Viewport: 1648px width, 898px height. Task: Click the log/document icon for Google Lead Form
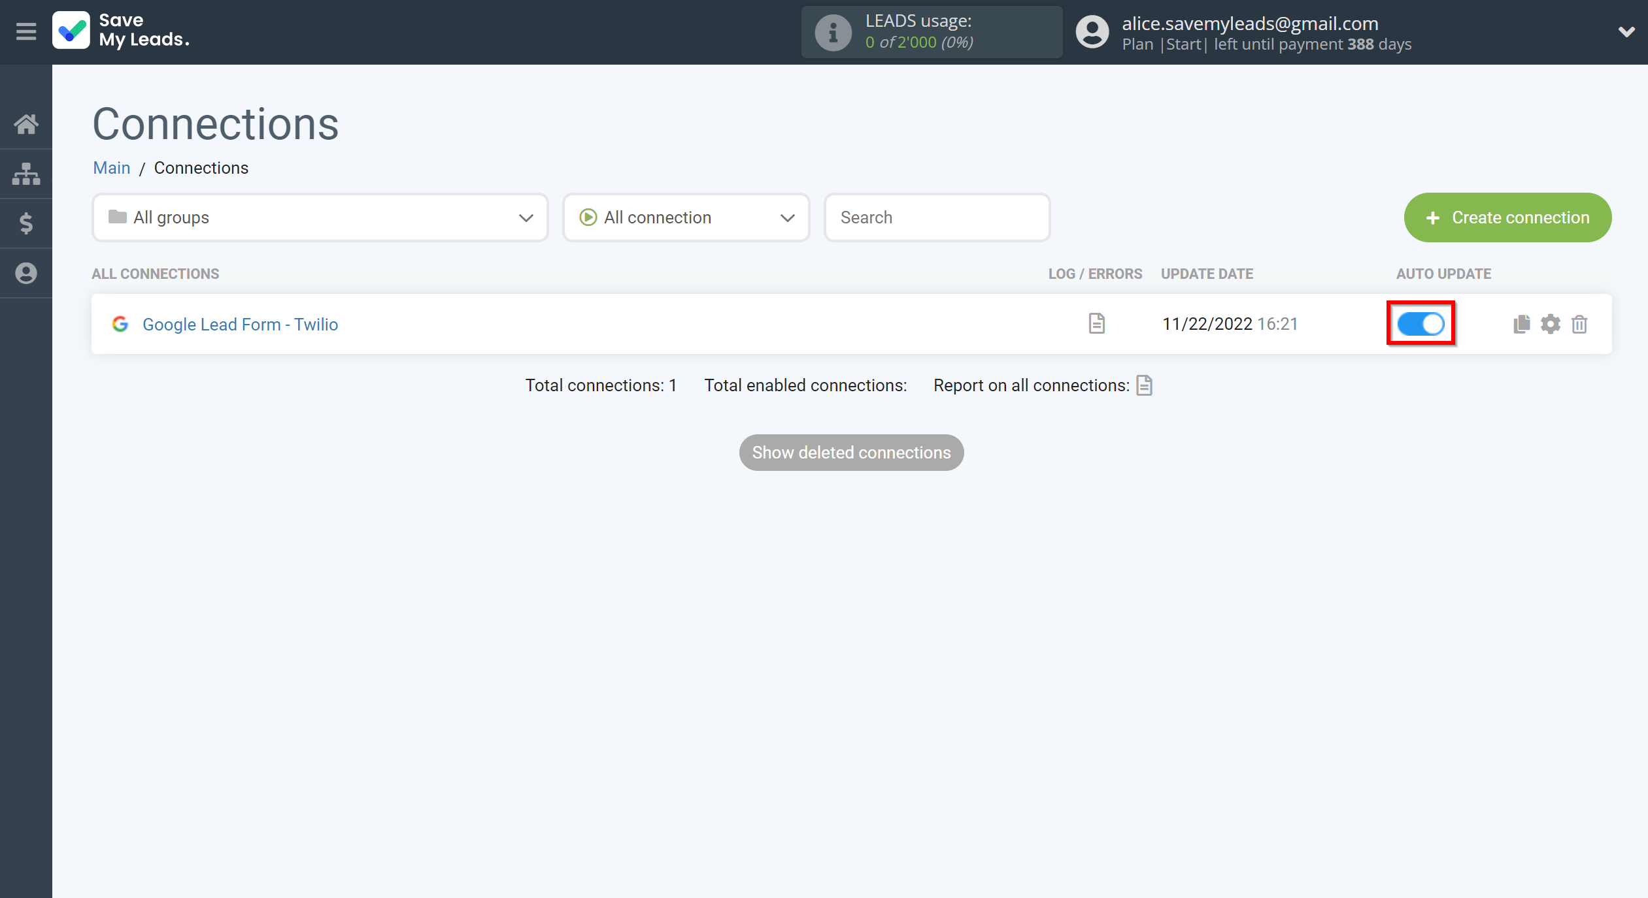pyautogui.click(x=1096, y=323)
